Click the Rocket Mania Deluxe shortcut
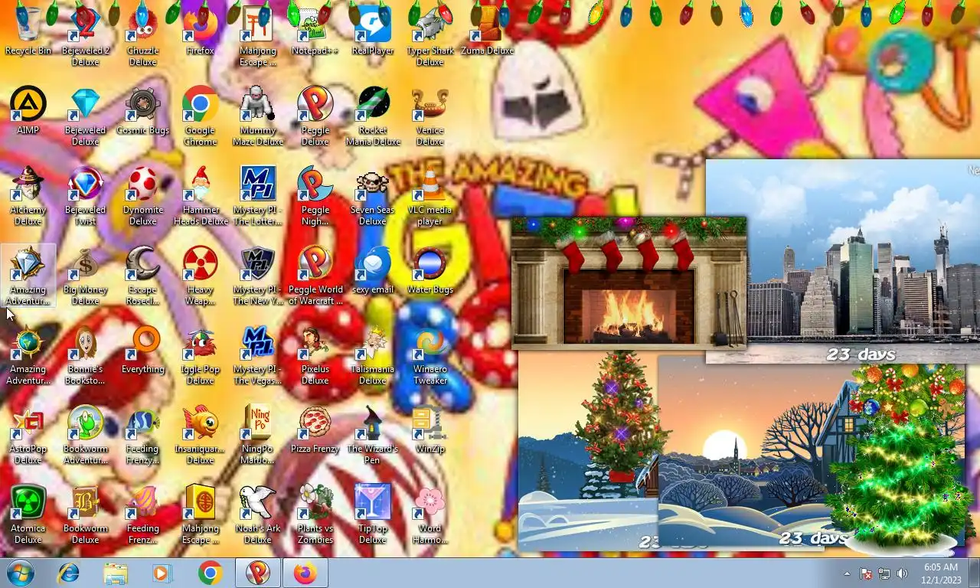The height and width of the screenshot is (588, 980). point(372,116)
